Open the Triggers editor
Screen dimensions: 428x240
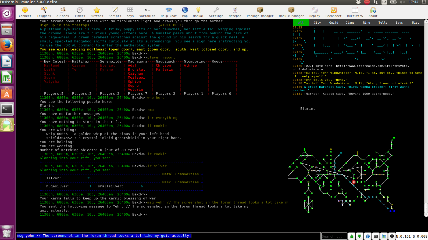click(44, 12)
